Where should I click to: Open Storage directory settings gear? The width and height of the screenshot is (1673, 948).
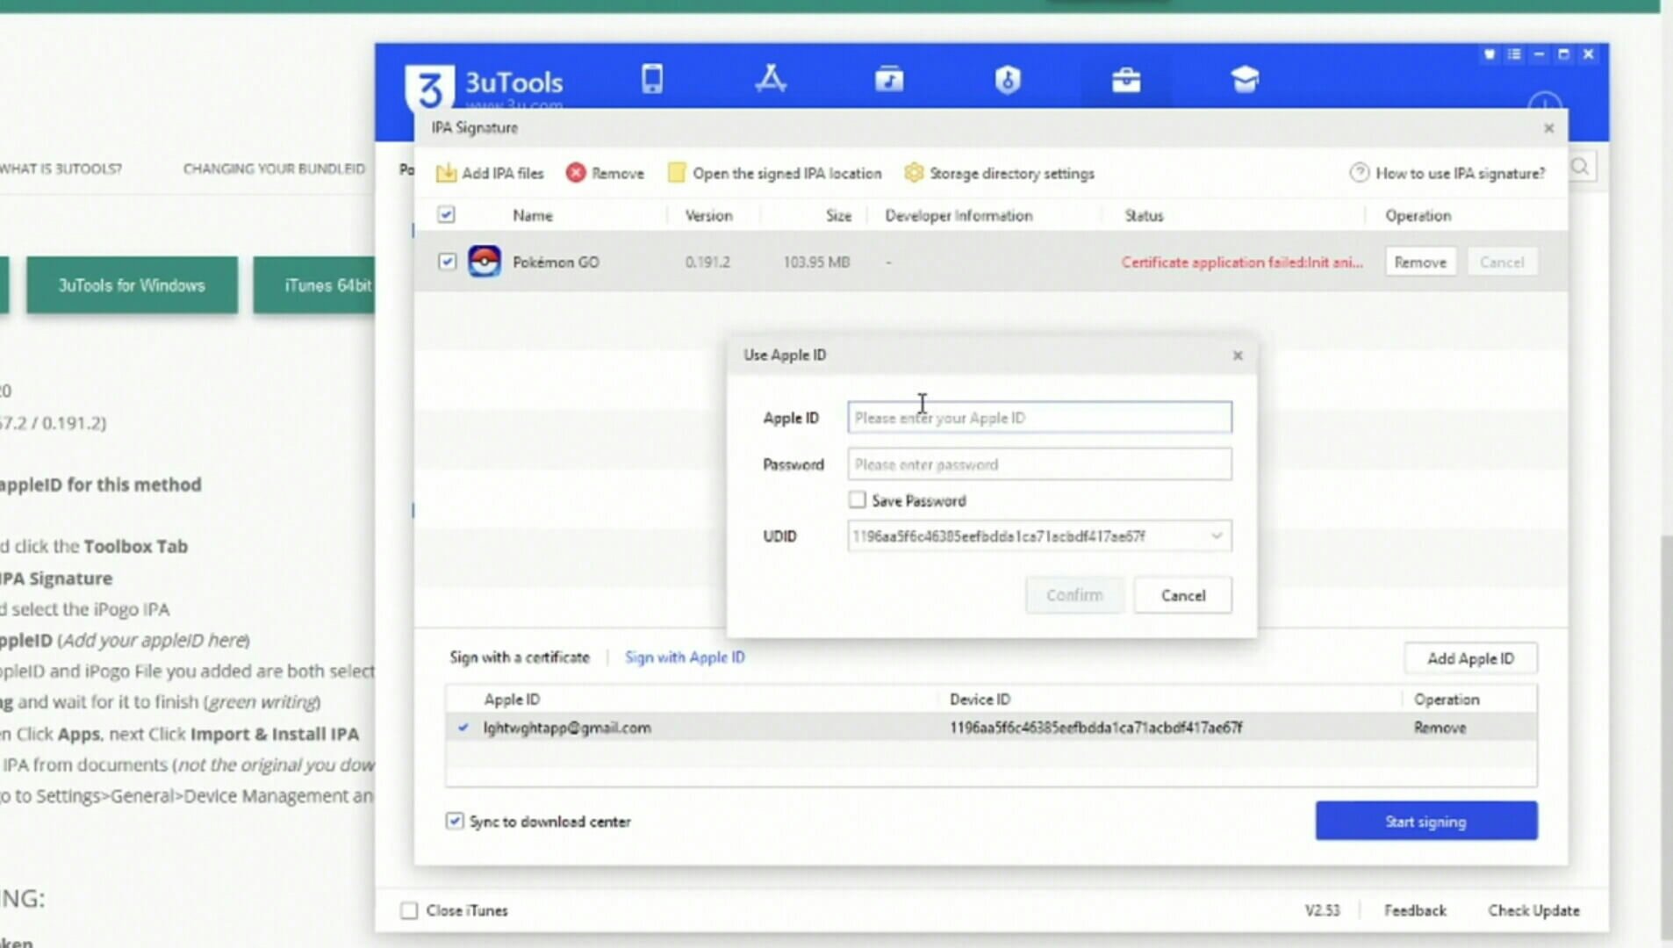[914, 173]
